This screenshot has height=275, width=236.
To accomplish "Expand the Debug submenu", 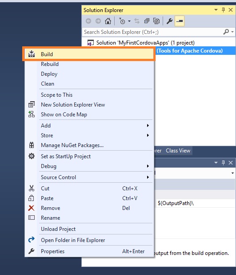I will [89, 166].
